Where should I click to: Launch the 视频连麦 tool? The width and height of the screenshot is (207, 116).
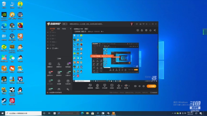tap(68, 65)
